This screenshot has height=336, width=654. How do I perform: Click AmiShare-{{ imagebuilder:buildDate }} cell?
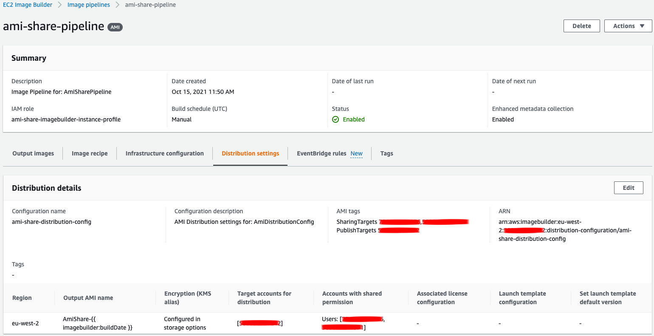tap(98, 323)
